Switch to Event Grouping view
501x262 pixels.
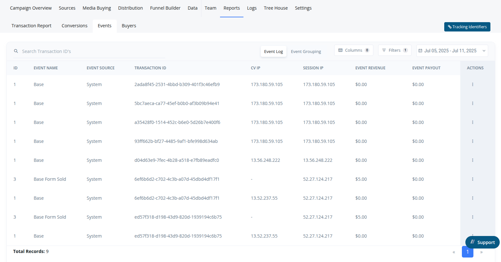(x=306, y=51)
